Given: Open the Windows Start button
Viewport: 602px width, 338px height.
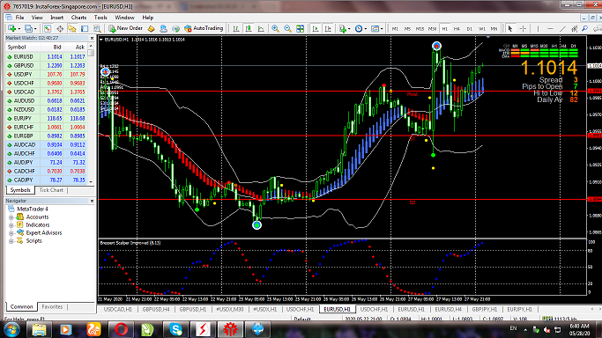Looking at the screenshot, I should (x=11, y=329).
